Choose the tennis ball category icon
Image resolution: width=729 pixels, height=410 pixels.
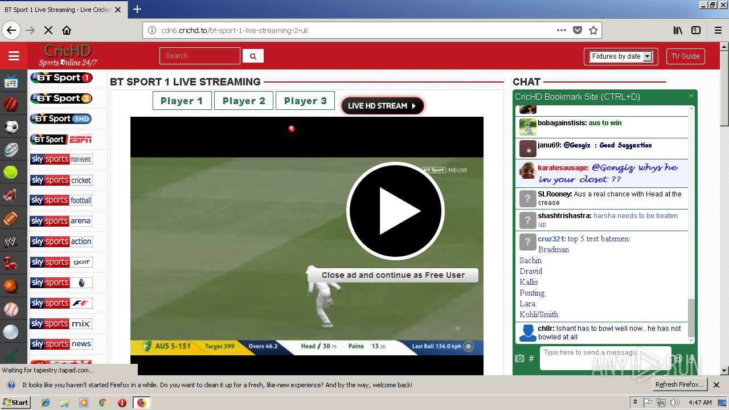(11, 172)
